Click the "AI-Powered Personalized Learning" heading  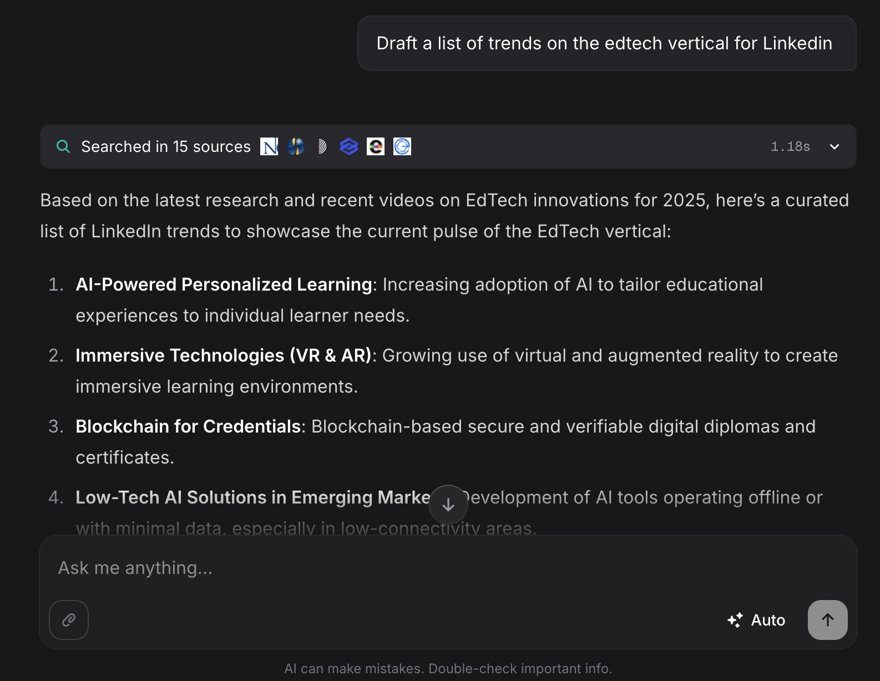click(224, 284)
